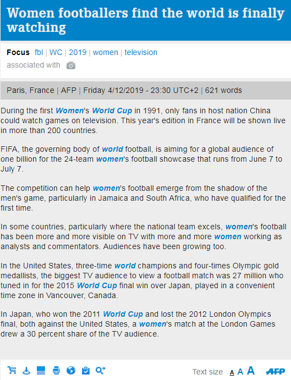291x380 pixels.
Task: Open the WC focus tag
Action: [56, 52]
